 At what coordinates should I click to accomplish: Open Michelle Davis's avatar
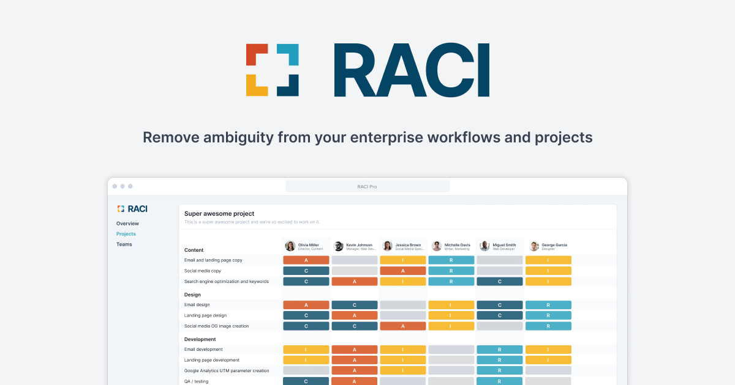click(437, 246)
